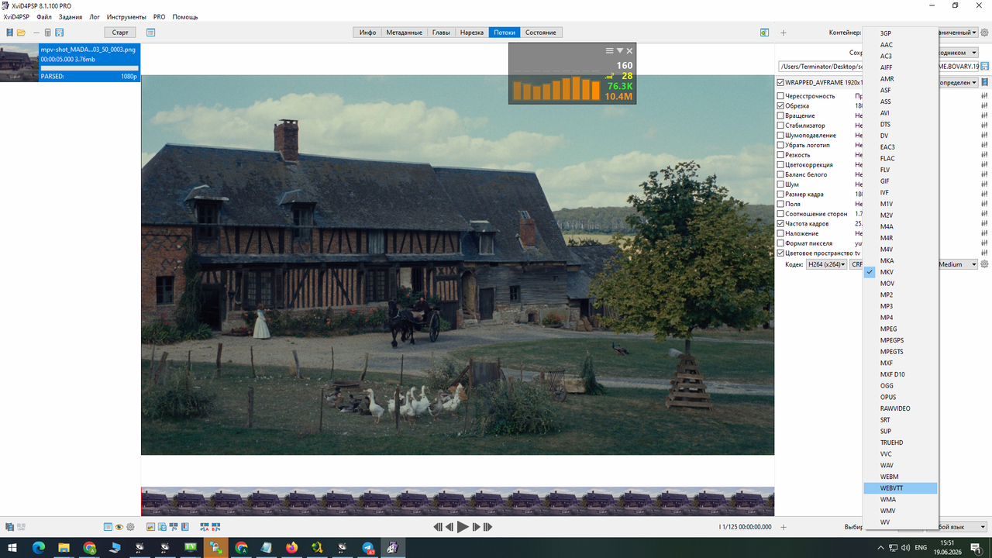Enable the Вращение checkbox
The image size is (992, 558).
[x=780, y=115]
